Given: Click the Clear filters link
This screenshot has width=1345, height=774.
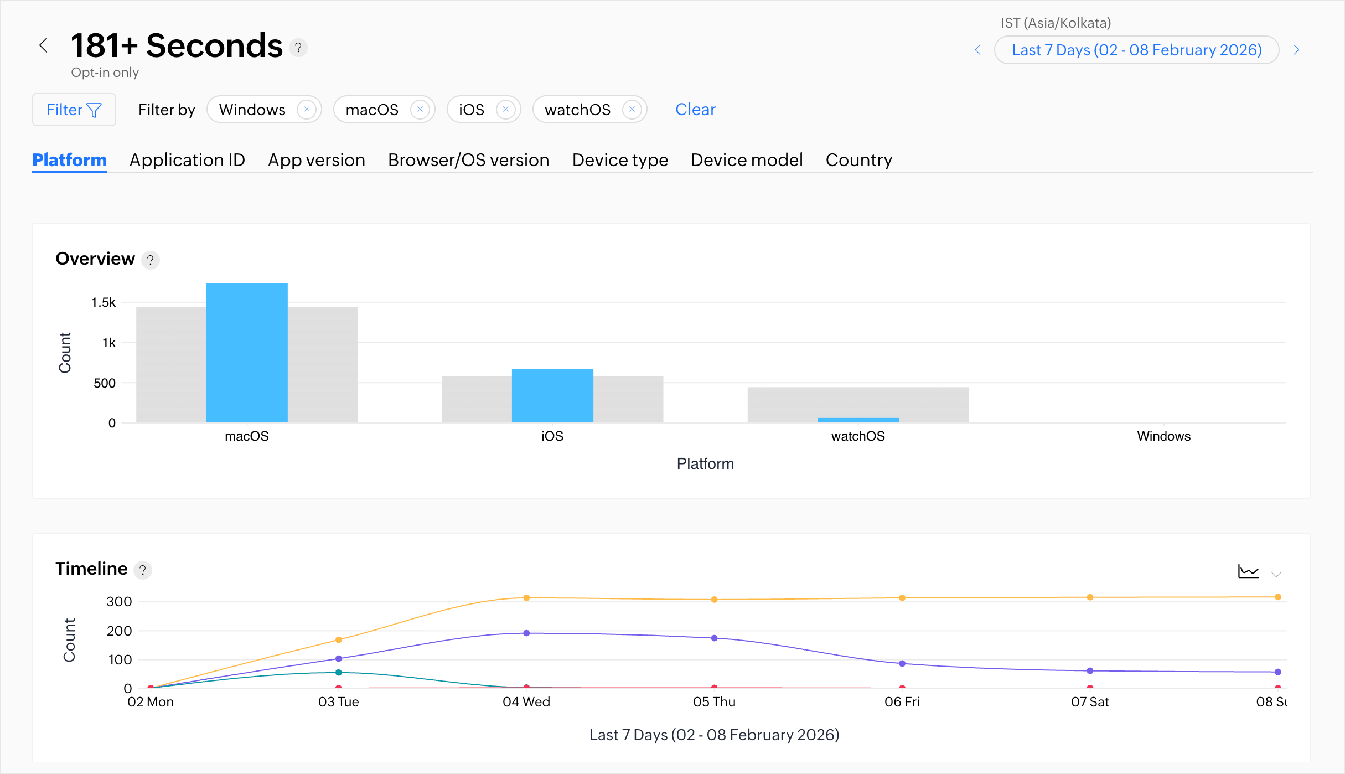Looking at the screenshot, I should point(695,110).
